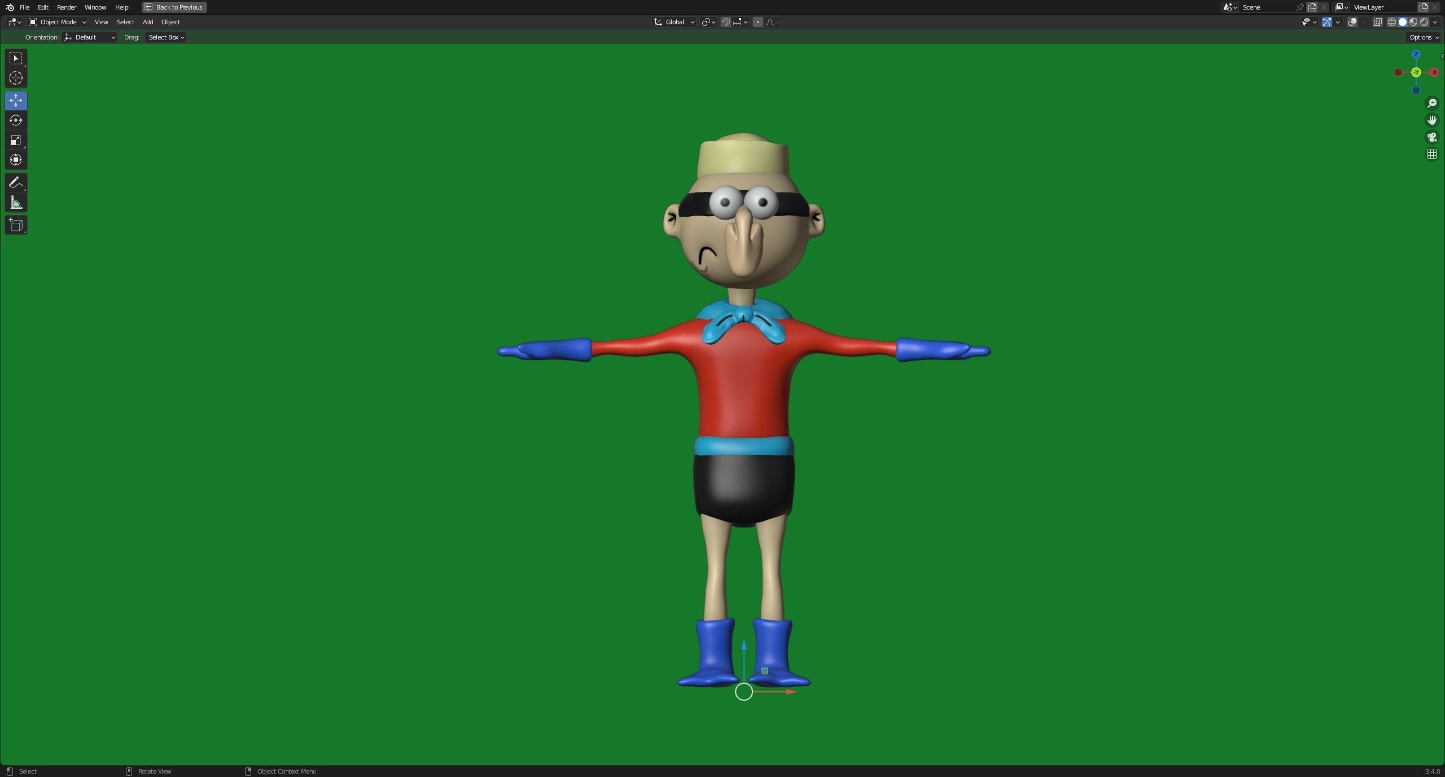Click the viewport zoom magnifier icon
1445x777 pixels.
click(1432, 103)
